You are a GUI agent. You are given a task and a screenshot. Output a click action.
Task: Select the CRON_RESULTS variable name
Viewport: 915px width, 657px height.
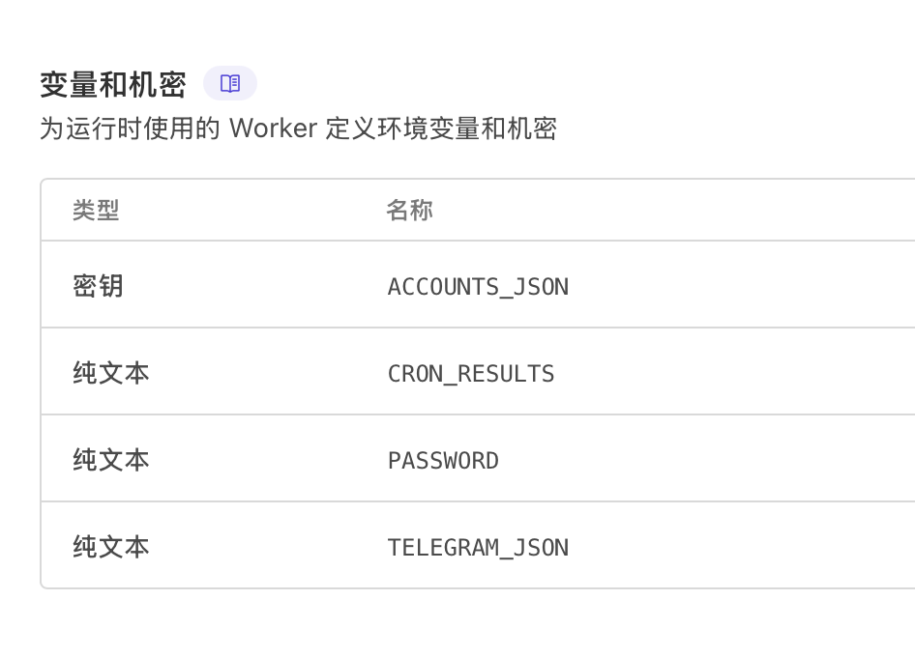[471, 374]
